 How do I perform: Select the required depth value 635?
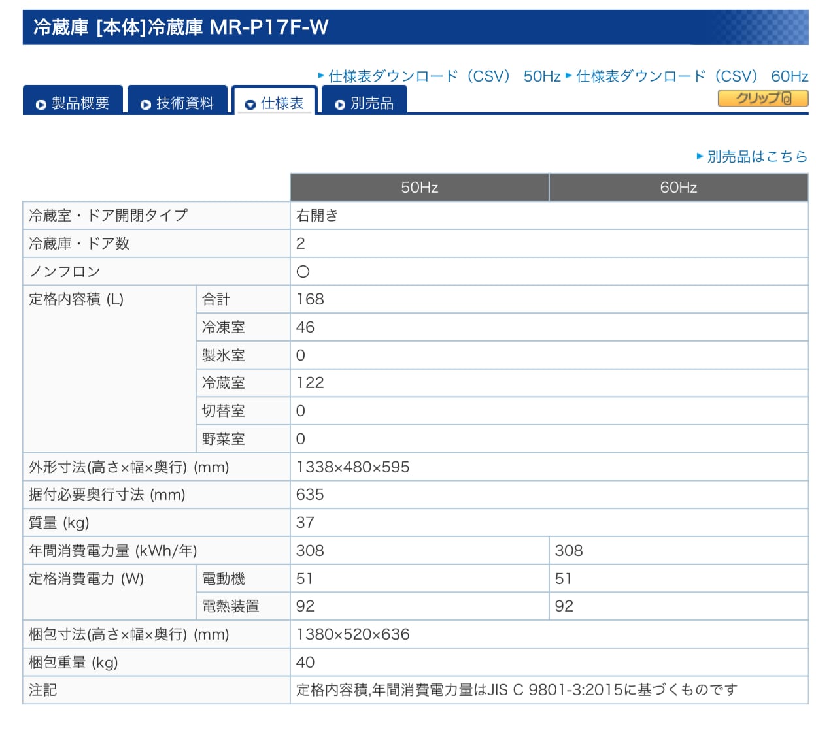[310, 495]
